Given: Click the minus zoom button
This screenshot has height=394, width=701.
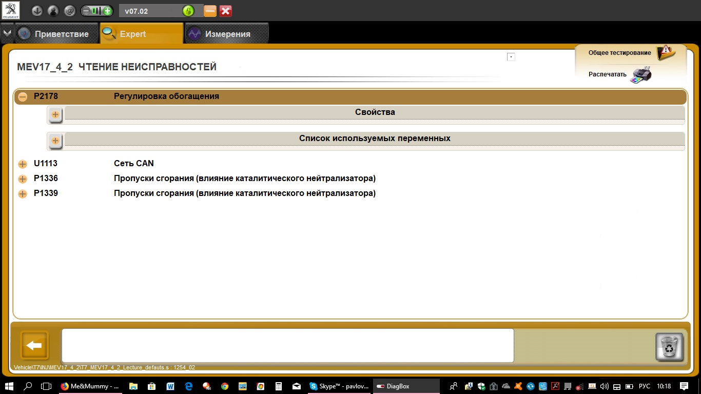Looking at the screenshot, I should [x=87, y=11].
